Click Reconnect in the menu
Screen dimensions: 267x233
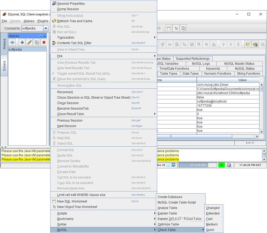click(104, 92)
